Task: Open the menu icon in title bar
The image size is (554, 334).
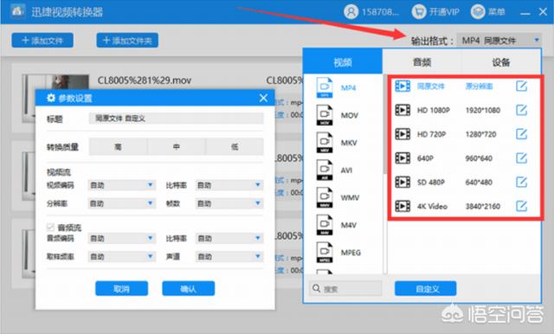Action: coord(478,11)
